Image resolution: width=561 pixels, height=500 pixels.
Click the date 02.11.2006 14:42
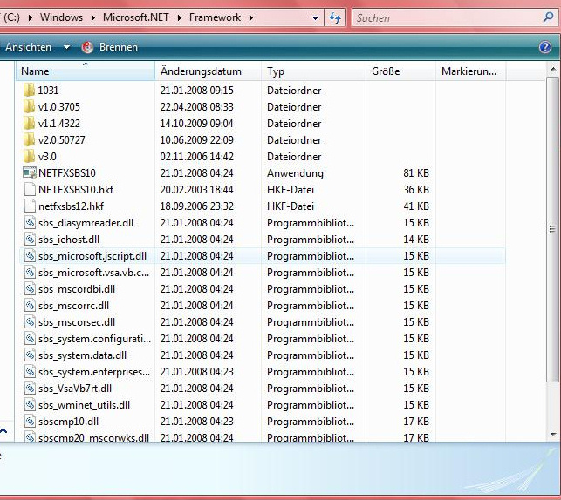pos(196,157)
